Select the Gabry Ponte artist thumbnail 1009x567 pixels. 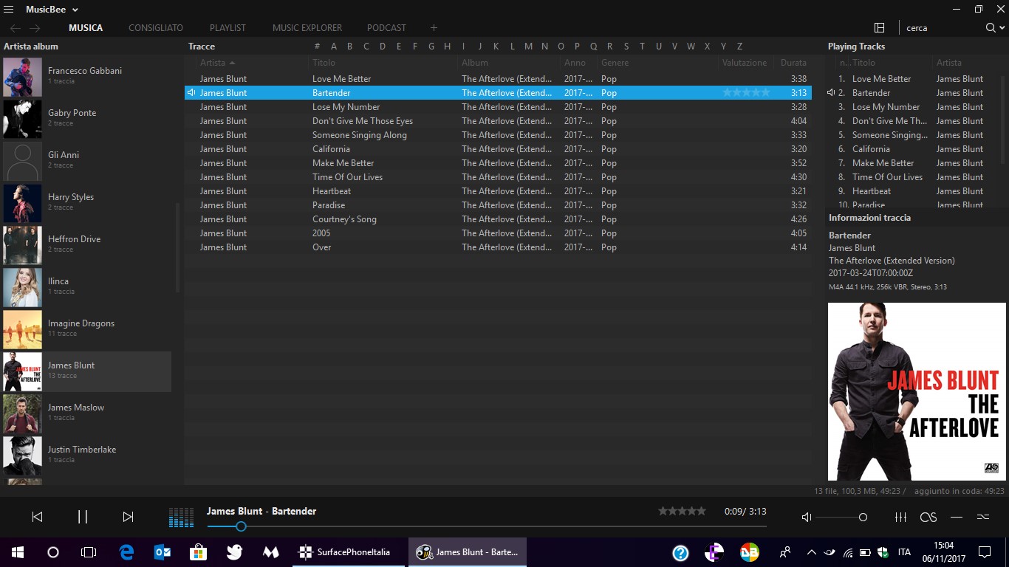[22, 120]
